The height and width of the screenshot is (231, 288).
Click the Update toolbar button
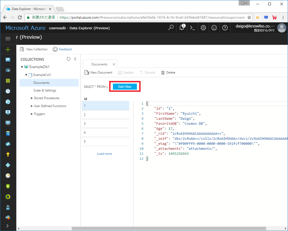pos(126,73)
